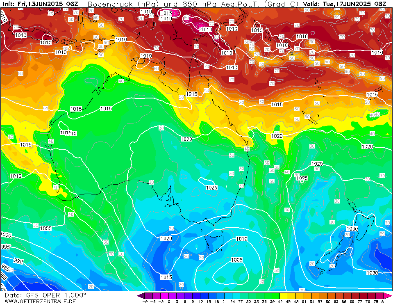Click the 1030 label at the bottom right corner

[x=372, y=273]
